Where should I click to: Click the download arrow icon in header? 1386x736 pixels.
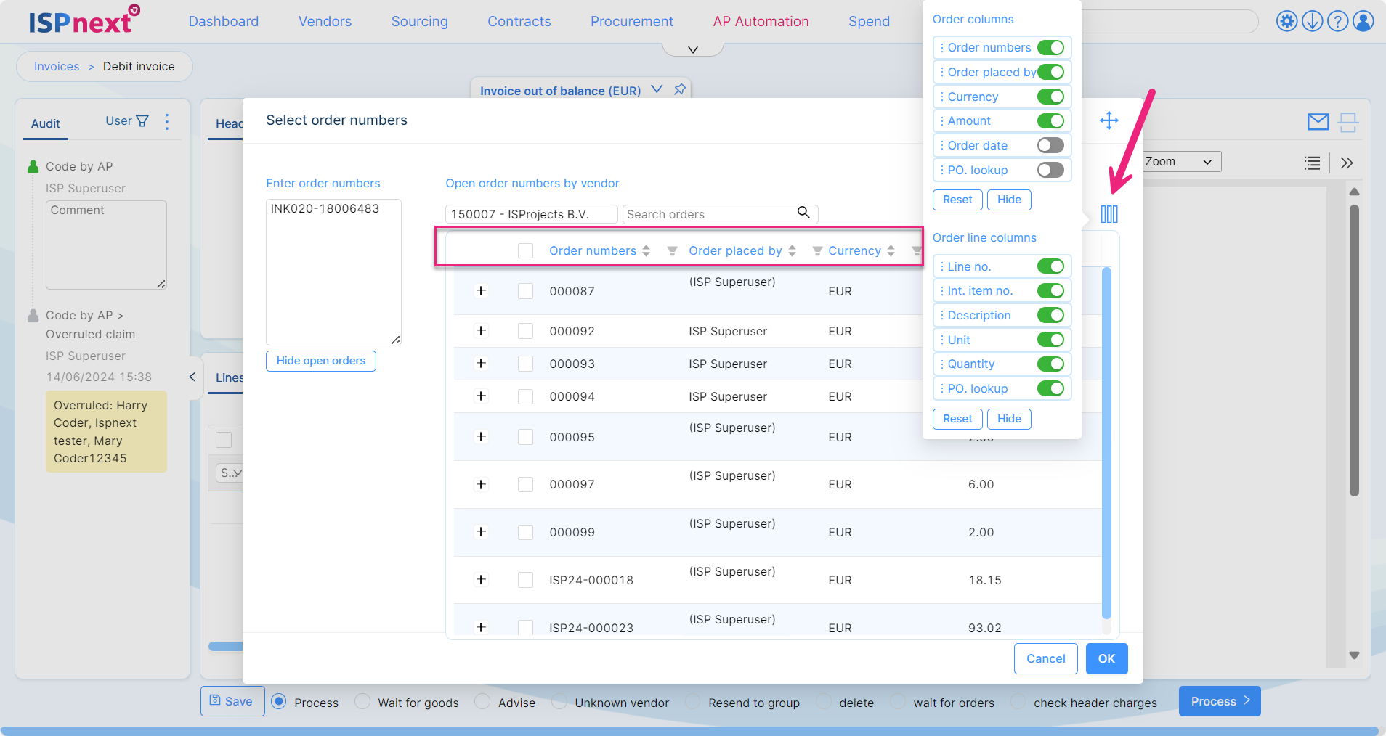coord(1312,21)
